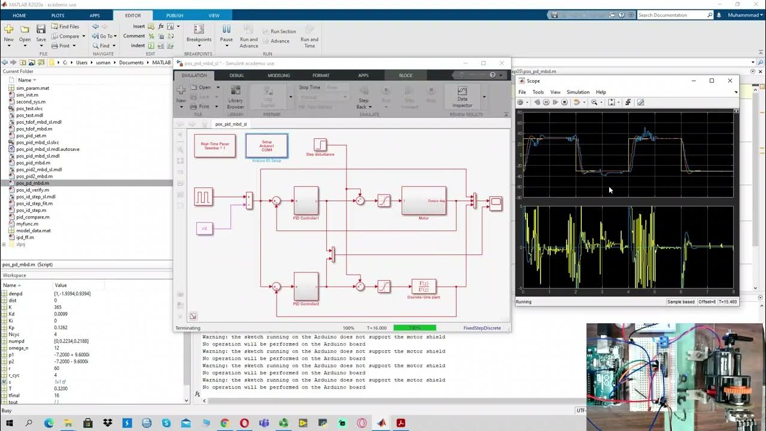Open Microsoft Teams from taskbar
Screen dimensions: 766x431
tap(264, 423)
